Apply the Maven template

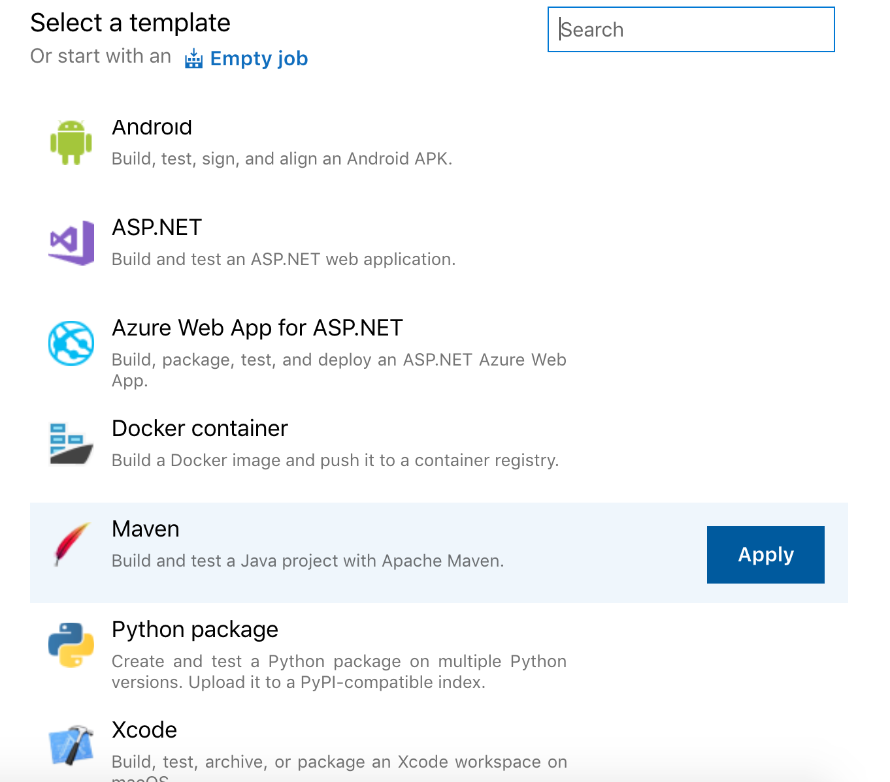pyautogui.click(x=765, y=555)
